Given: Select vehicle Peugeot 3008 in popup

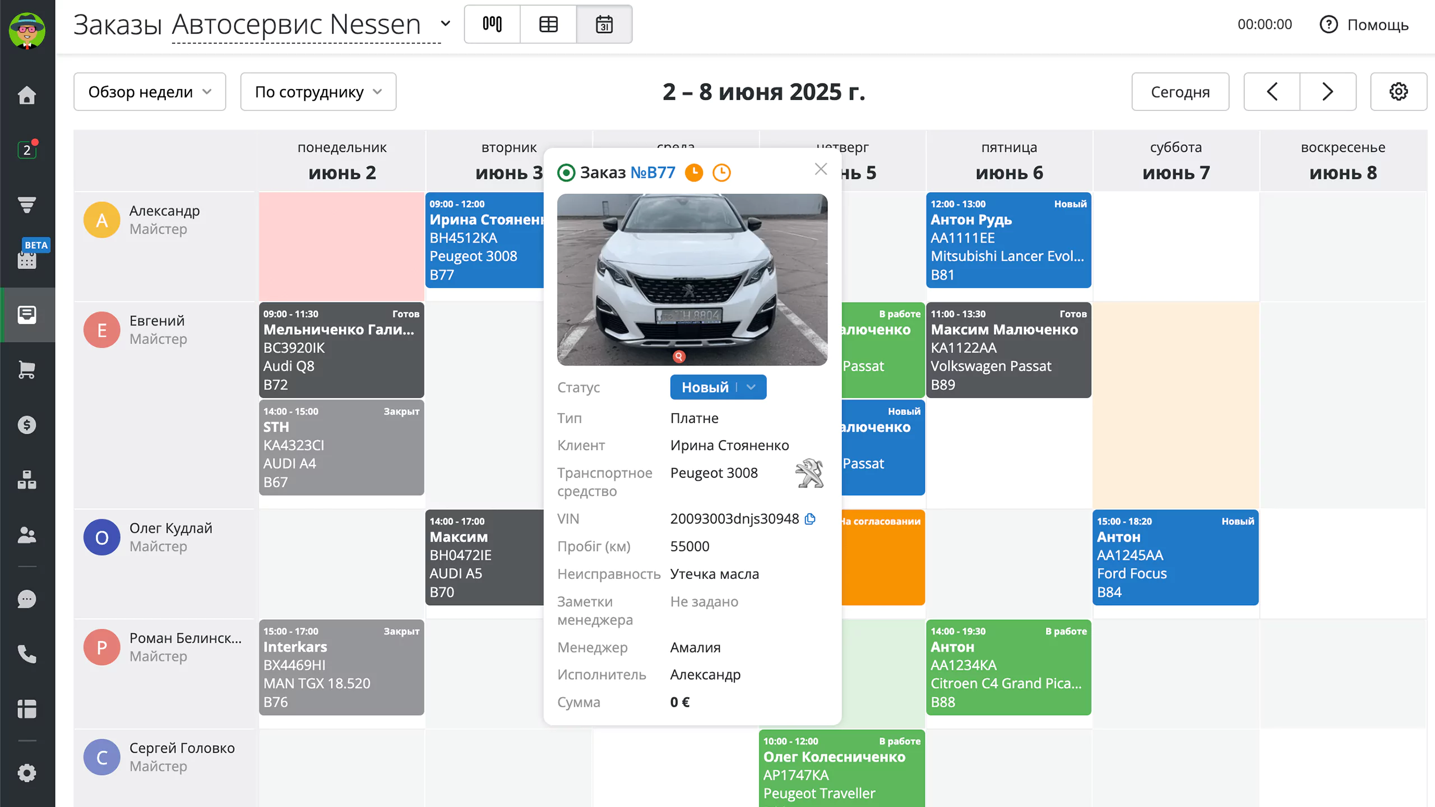Looking at the screenshot, I should [714, 472].
